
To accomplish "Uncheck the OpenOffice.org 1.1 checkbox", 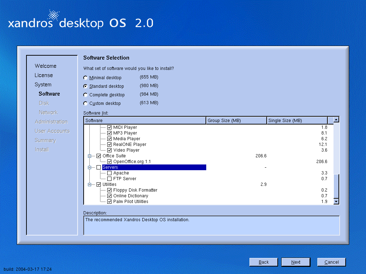I will point(110,162).
